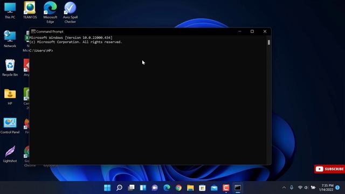Open Wi-Fi network tray icon
345x194 pixels.
tap(300, 188)
